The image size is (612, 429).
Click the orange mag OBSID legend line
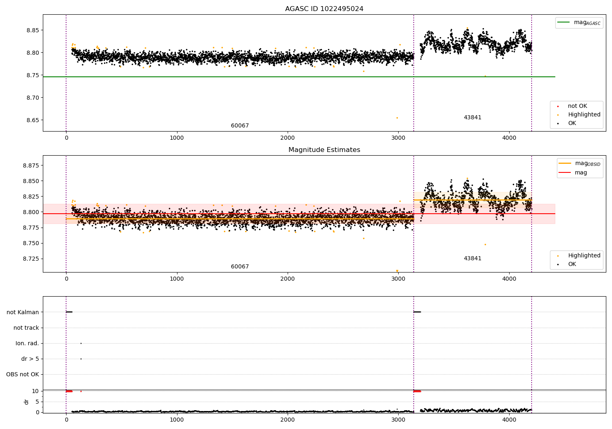click(x=565, y=163)
